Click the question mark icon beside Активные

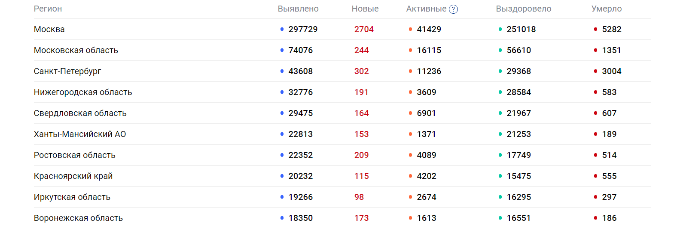pos(453,9)
